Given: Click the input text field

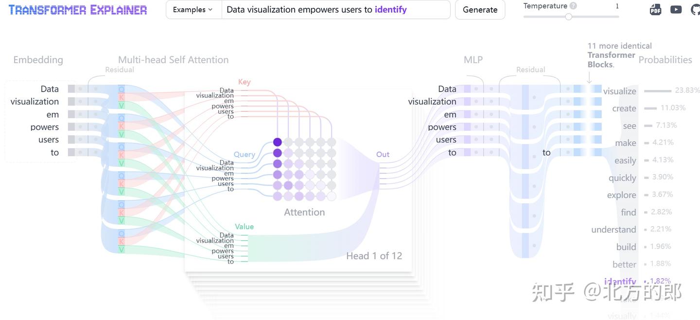Looking at the screenshot, I should tap(335, 10).
